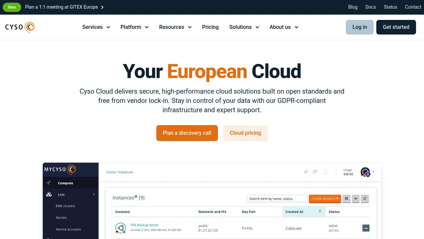Collapse the EMK sidebar section chevron
The height and width of the screenshot is (239, 424).
coord(94,195)
